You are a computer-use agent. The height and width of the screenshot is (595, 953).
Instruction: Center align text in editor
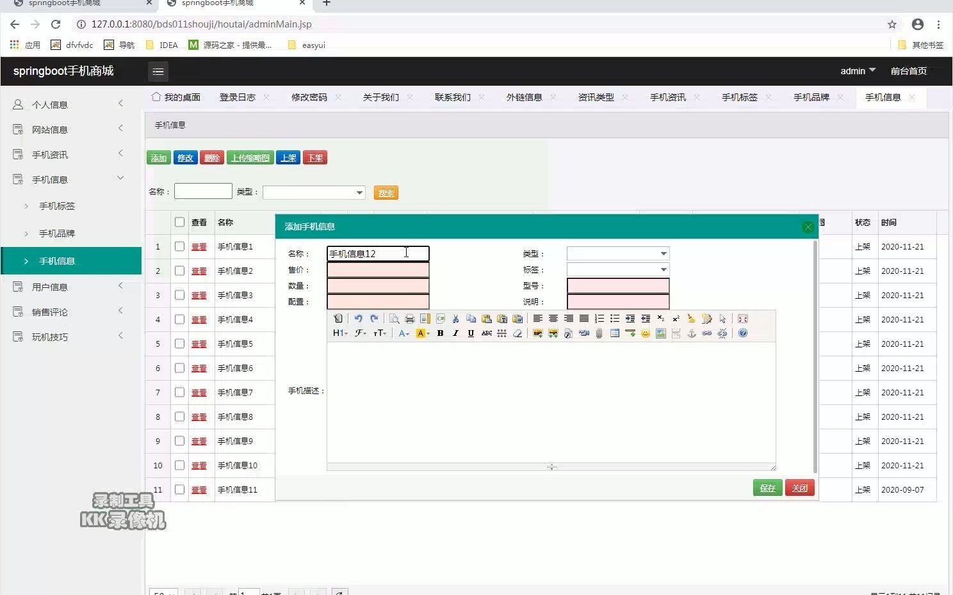coord(553,319)
